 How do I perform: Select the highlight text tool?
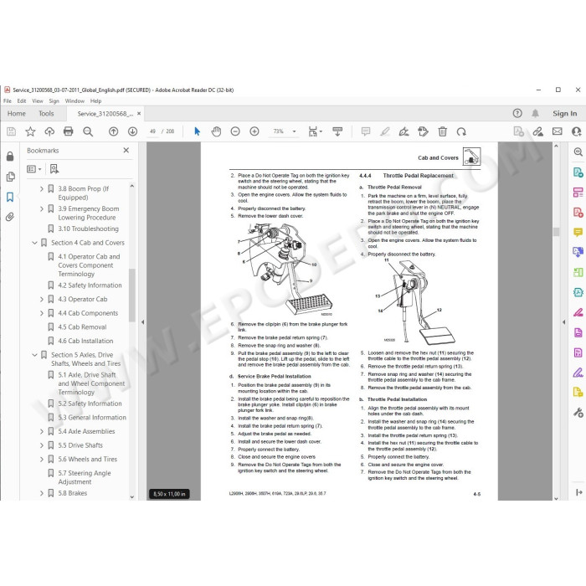coord(385,131)
